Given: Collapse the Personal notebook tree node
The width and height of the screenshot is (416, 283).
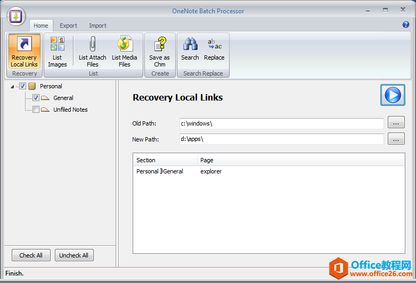Looking at the screenshot, I should click(13, 87).
